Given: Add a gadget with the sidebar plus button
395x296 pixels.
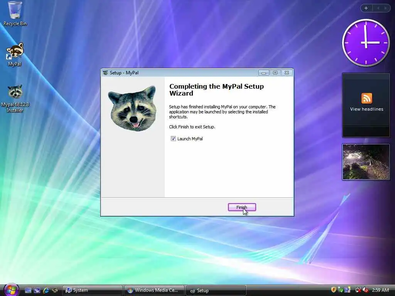Looking at the screenshot, I should point(366,8).
